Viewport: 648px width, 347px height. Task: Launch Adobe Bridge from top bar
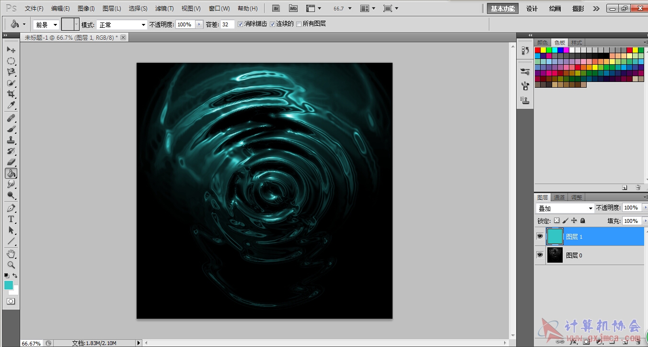click(x=276, y=9)
